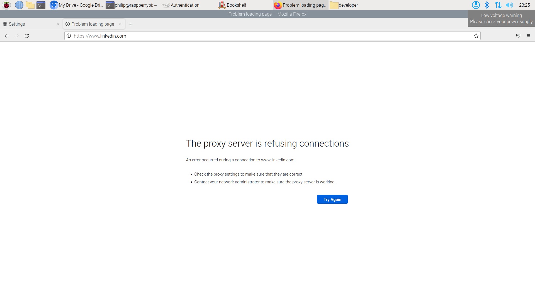Viewport: 535px width, 301px height.
Task: Bookmark this page with the star icon
Action: click(x=476, y=36)
